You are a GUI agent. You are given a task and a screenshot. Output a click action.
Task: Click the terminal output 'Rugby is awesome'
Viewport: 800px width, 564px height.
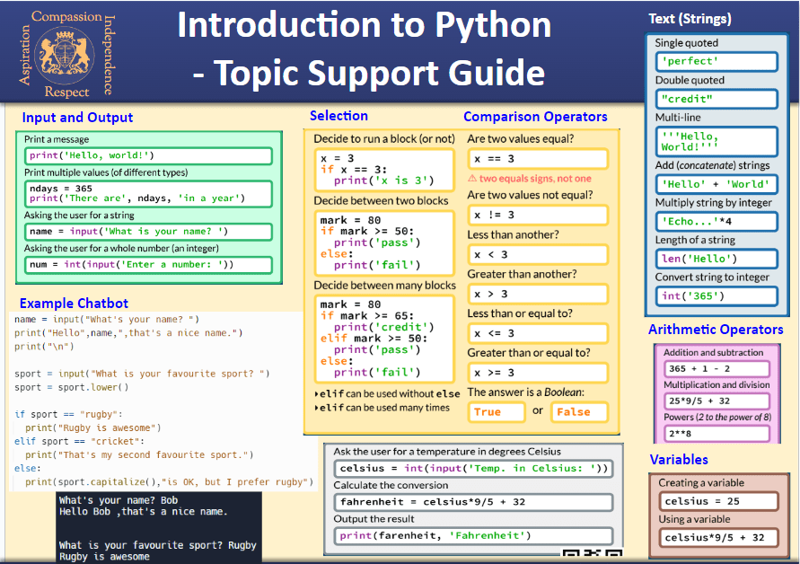pyautogui.click(x=104, y=556)
